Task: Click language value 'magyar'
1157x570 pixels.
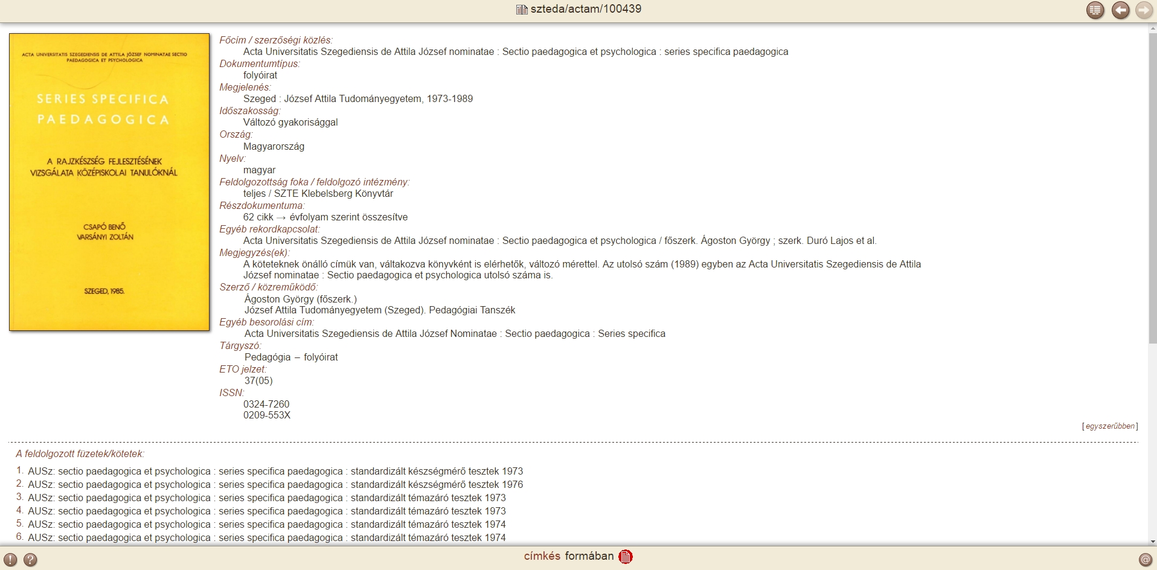Action: coord(260,170)
